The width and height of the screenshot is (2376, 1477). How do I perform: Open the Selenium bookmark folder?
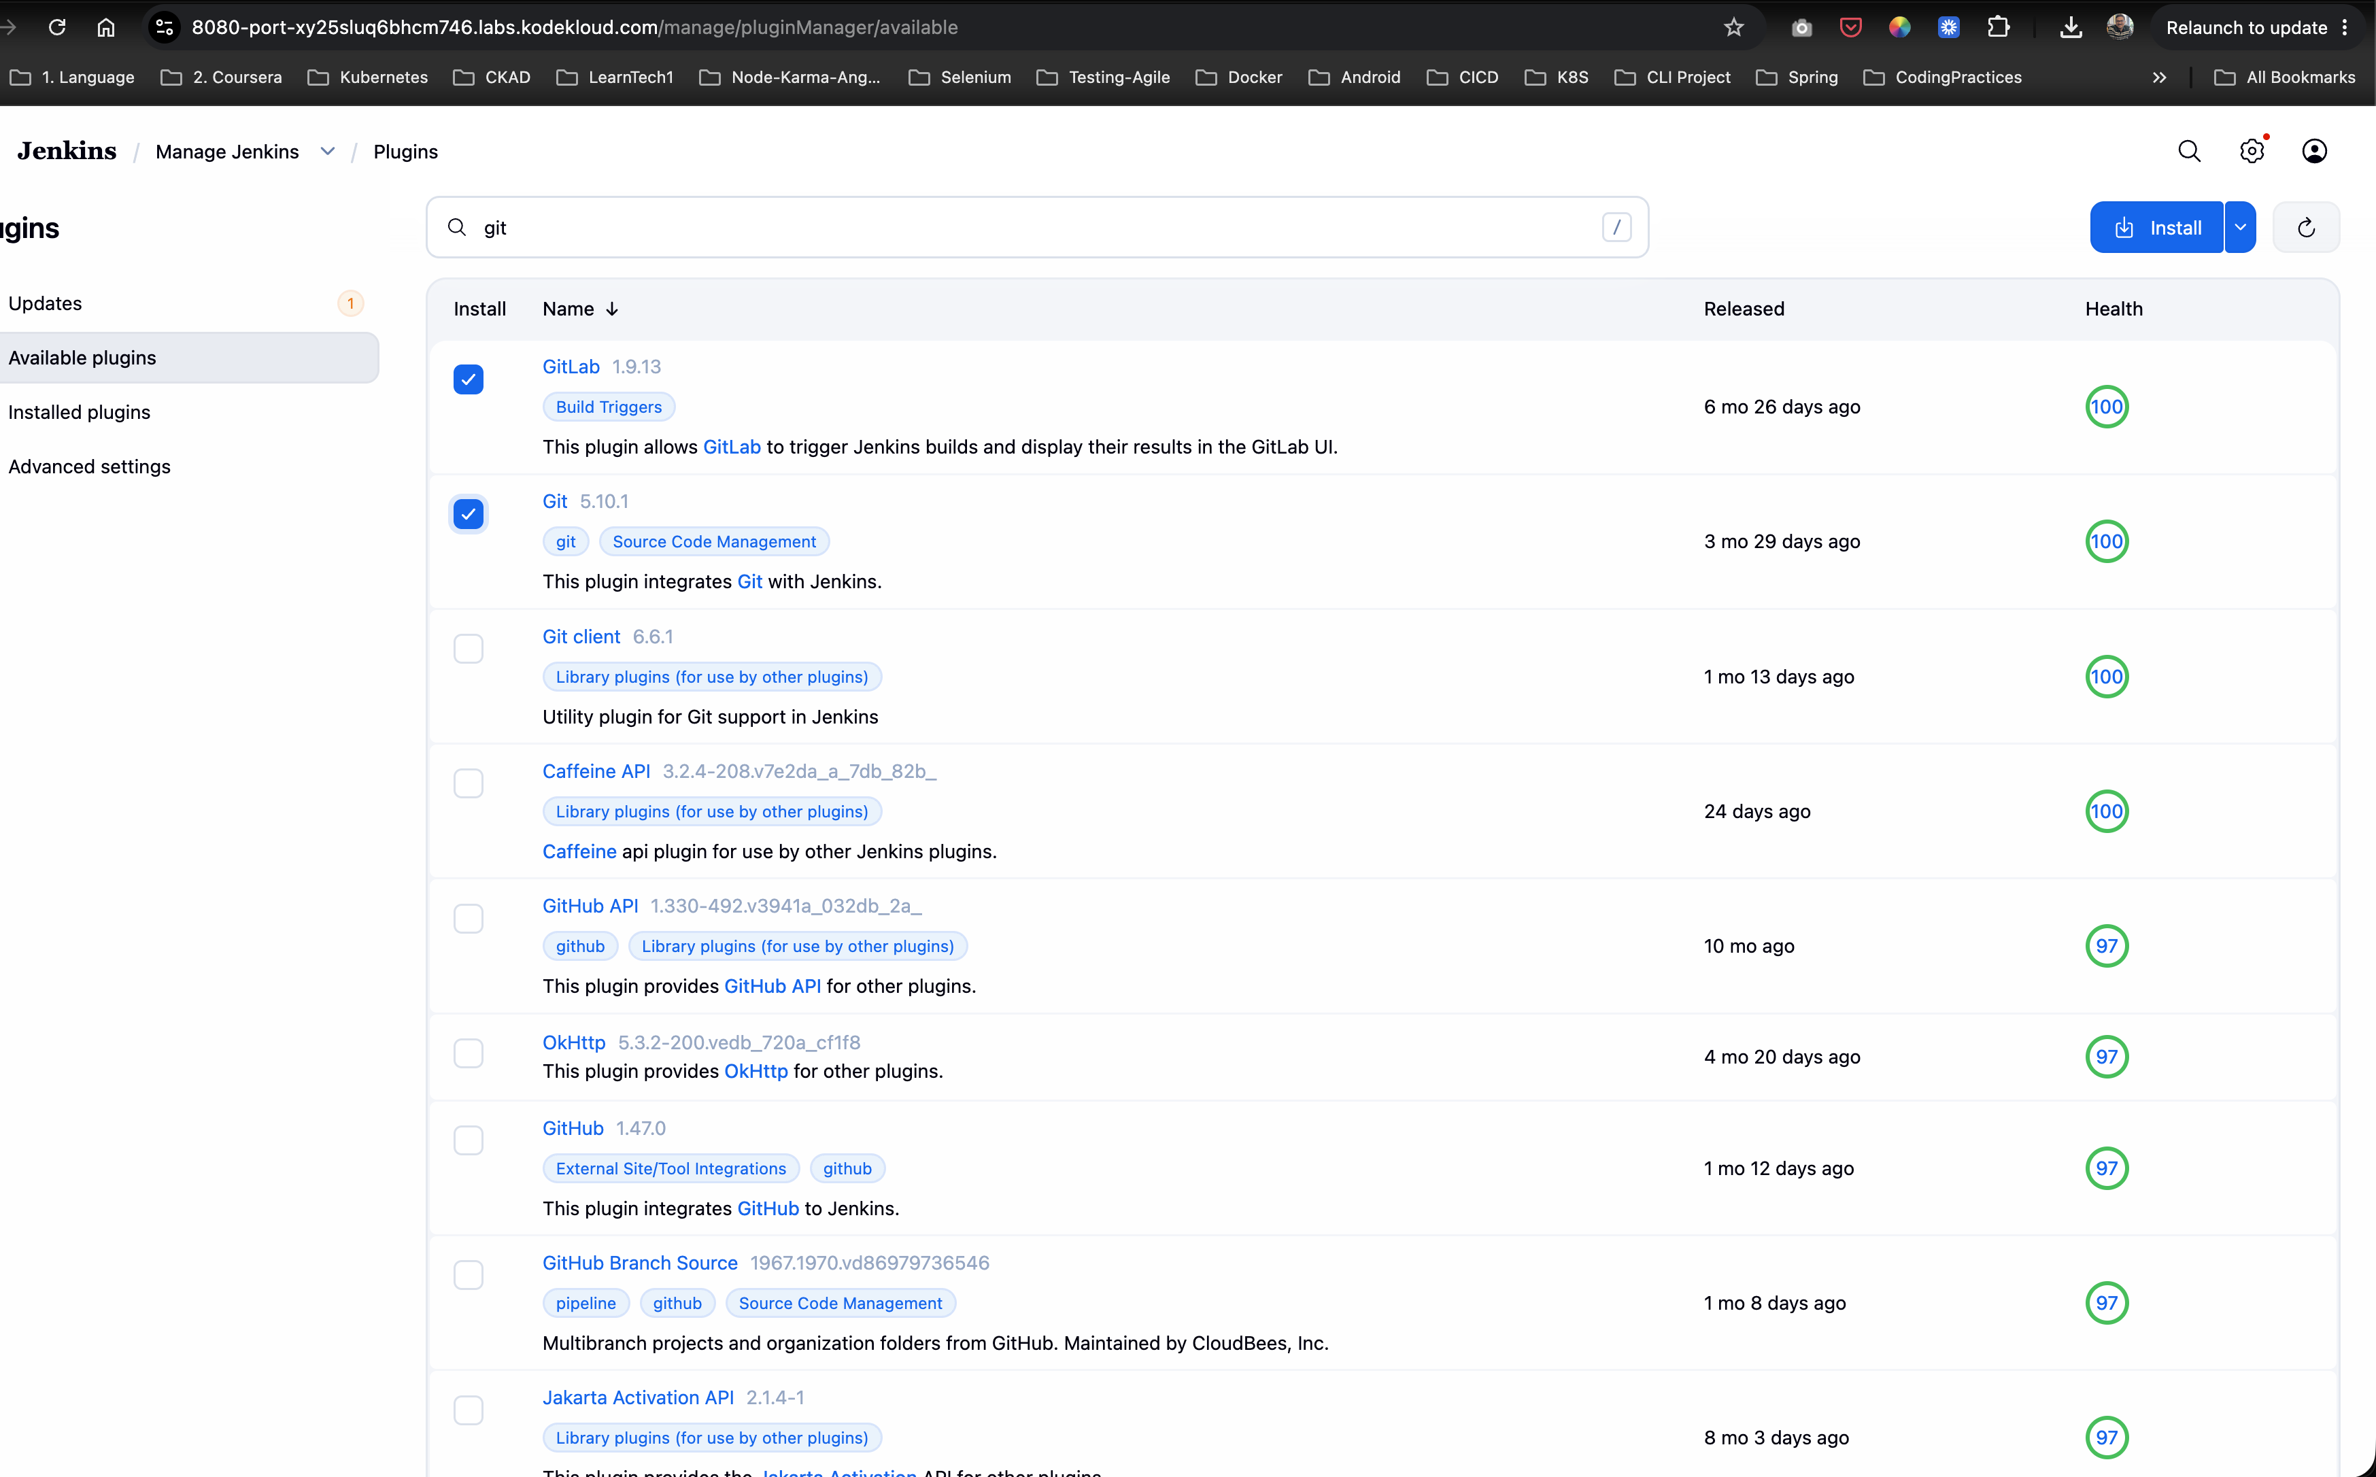click(959, 77)
